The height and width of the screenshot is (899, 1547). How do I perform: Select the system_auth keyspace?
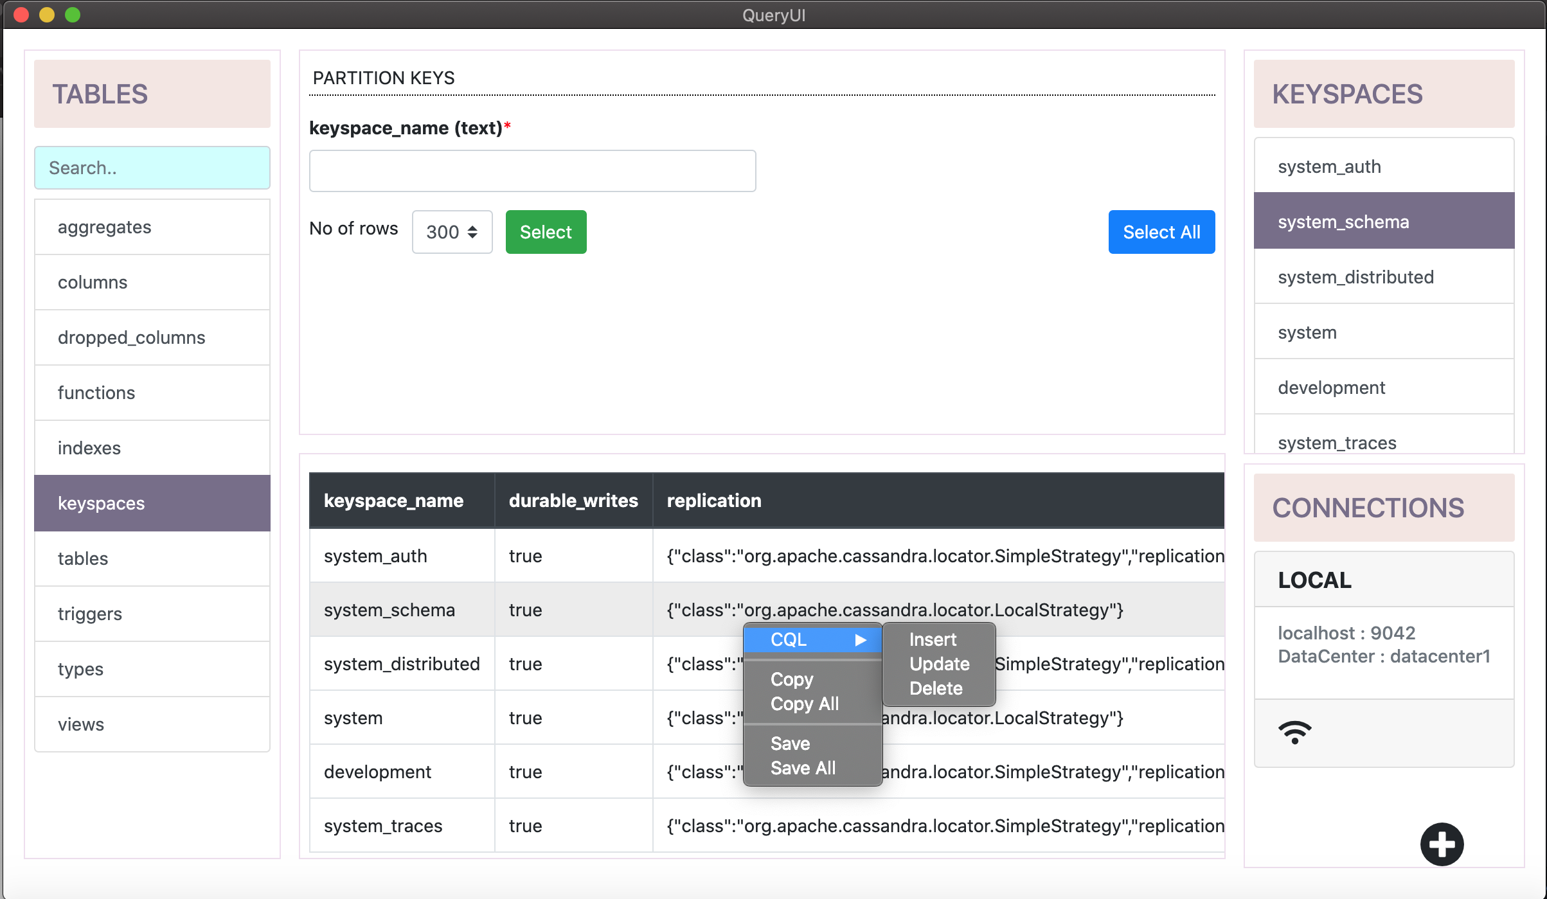tap(1328, 166)
